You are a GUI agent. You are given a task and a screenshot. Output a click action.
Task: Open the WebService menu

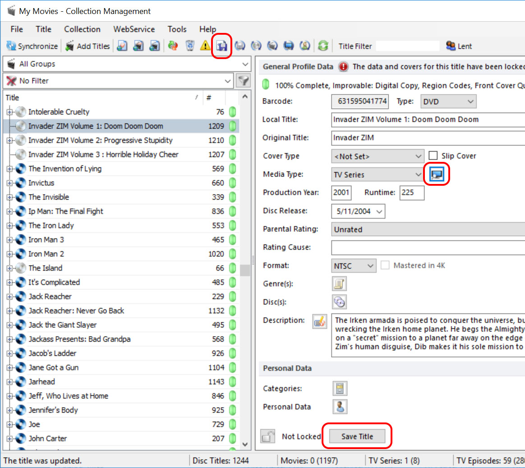pos(134,29)
